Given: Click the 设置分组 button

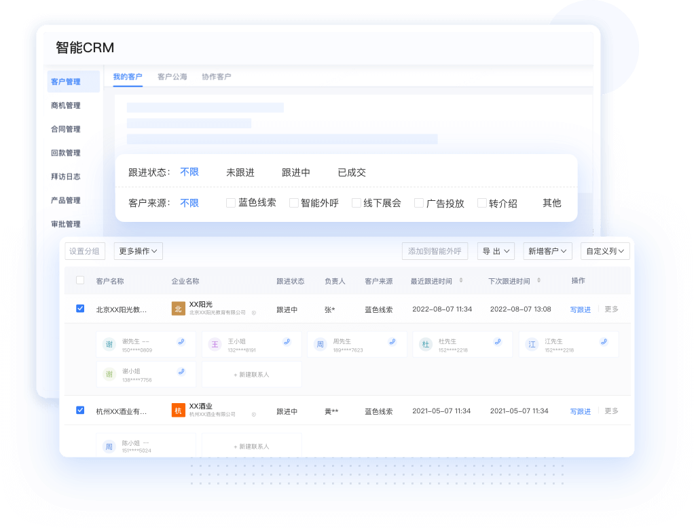Looking at the screenshot, I should pos(84,250).
